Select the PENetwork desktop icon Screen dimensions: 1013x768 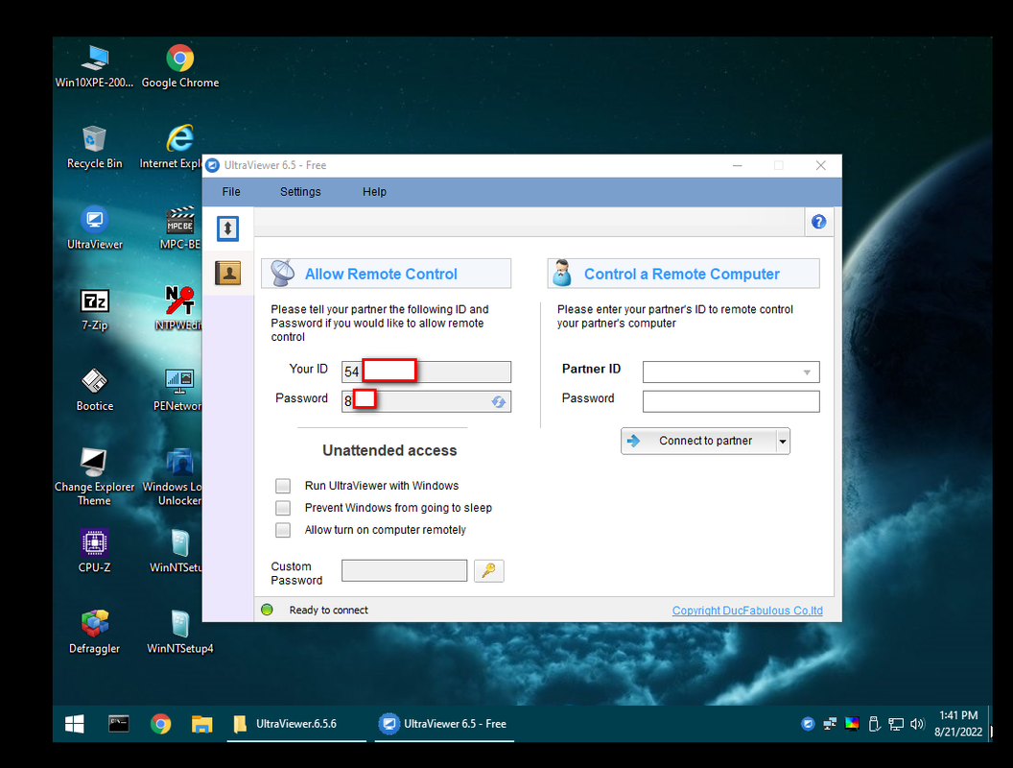click(x=177, y=390)
